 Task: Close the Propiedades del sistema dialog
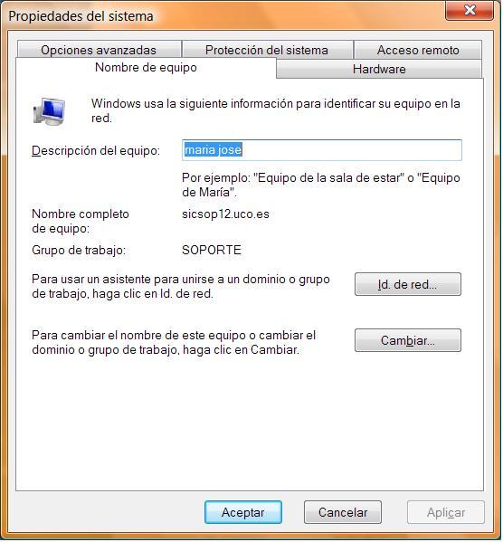click(470, 10)
